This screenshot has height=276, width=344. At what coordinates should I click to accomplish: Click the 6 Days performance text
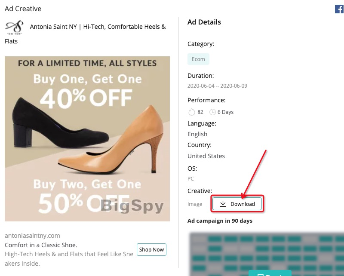225,112
